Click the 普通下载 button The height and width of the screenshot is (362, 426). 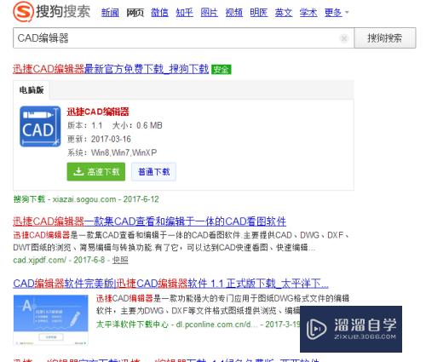click(x=153, y=171)
